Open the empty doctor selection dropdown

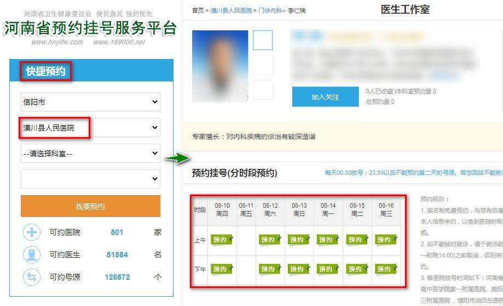(x=90, y=179)
